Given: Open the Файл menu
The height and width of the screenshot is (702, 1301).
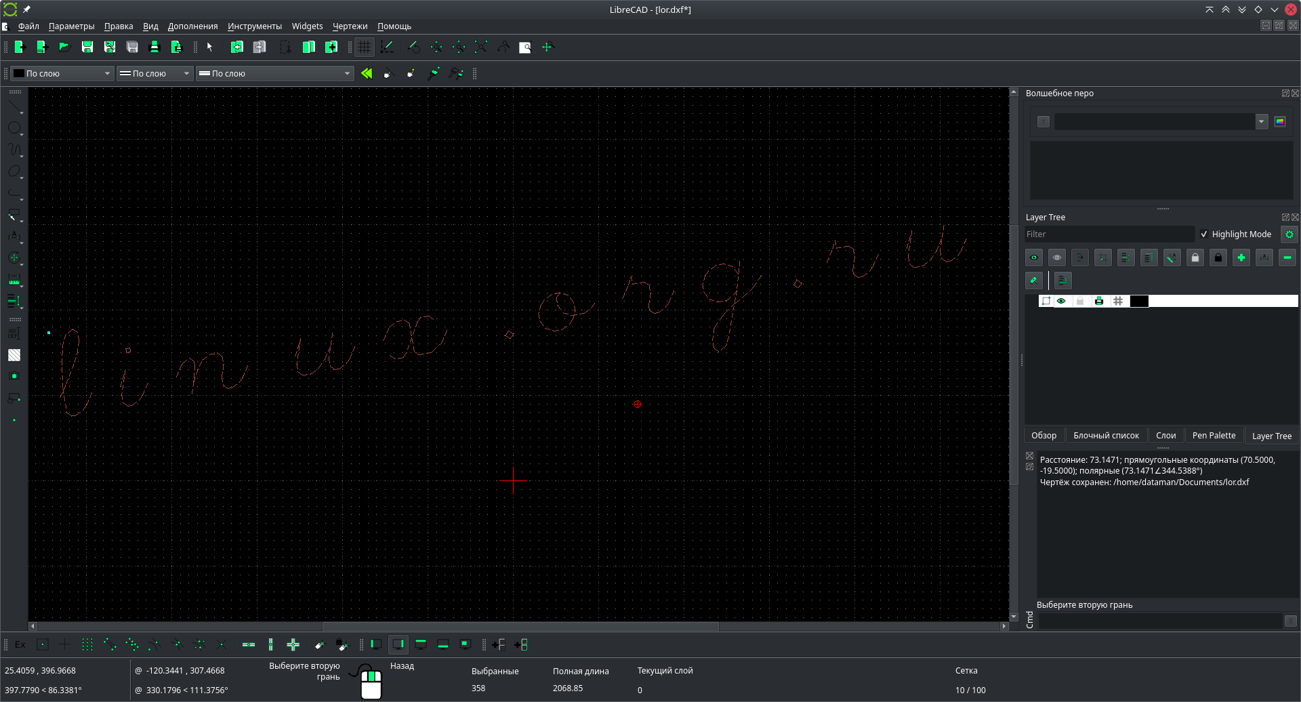Looking at the screenshot, I should (28, 26).
